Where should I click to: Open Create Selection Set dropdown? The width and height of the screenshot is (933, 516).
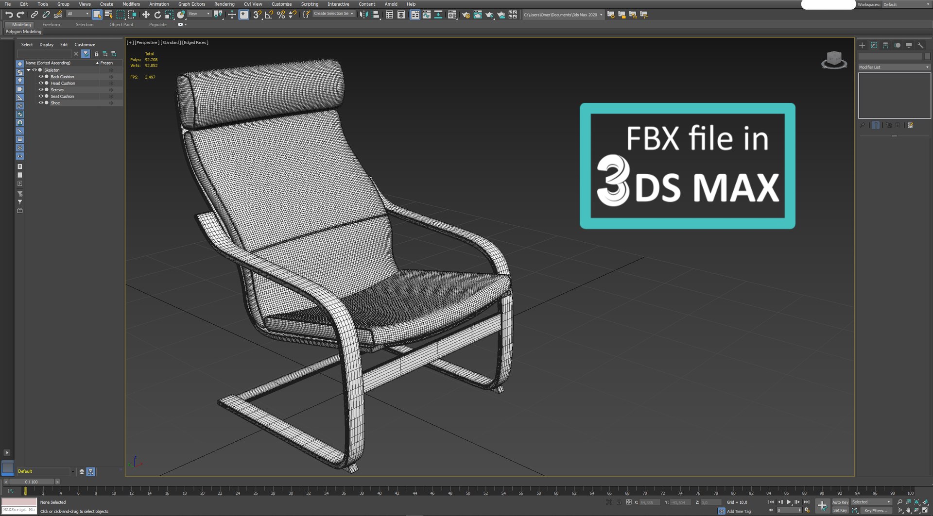[333, 14]
